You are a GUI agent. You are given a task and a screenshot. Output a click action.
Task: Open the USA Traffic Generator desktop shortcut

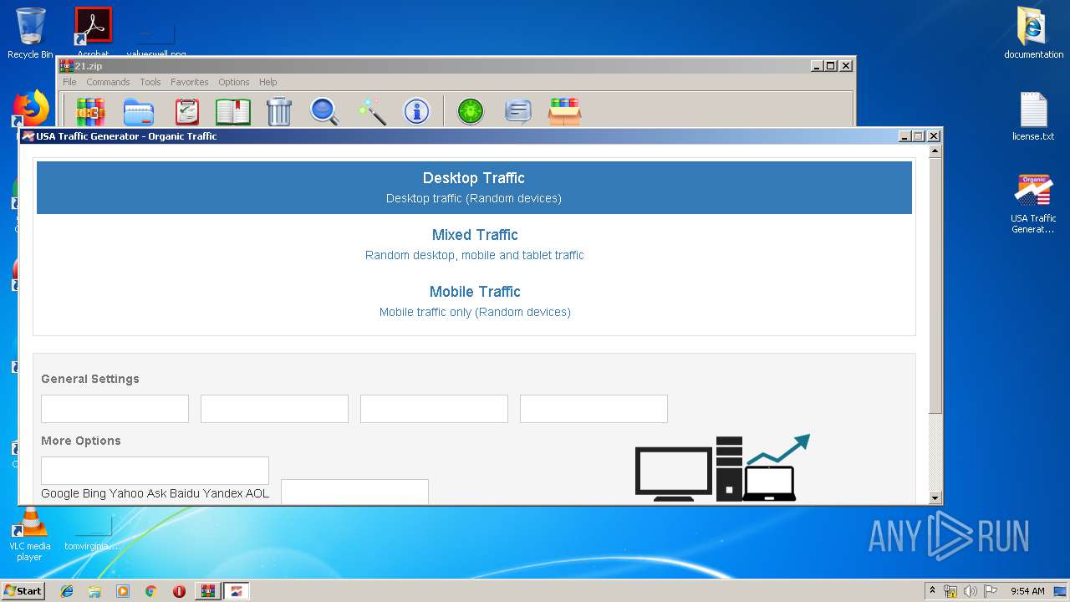pos(1033,203)
